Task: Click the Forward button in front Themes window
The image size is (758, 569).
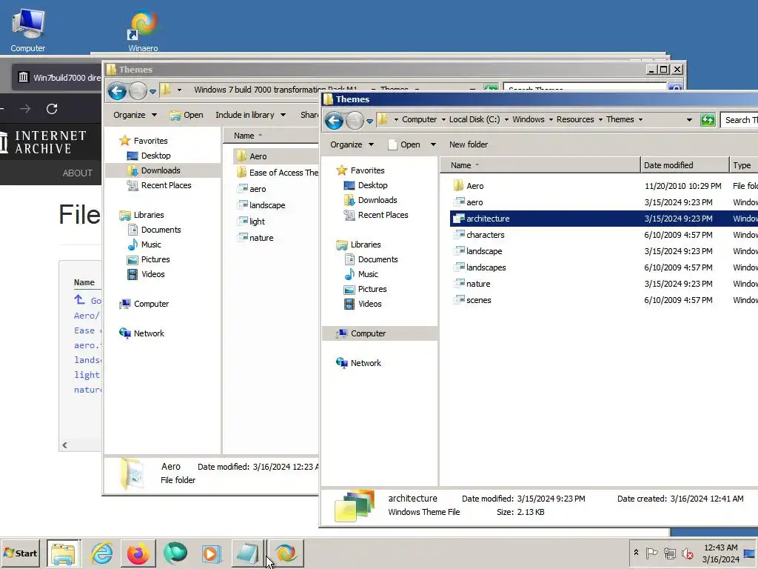Action: (355, 121)
